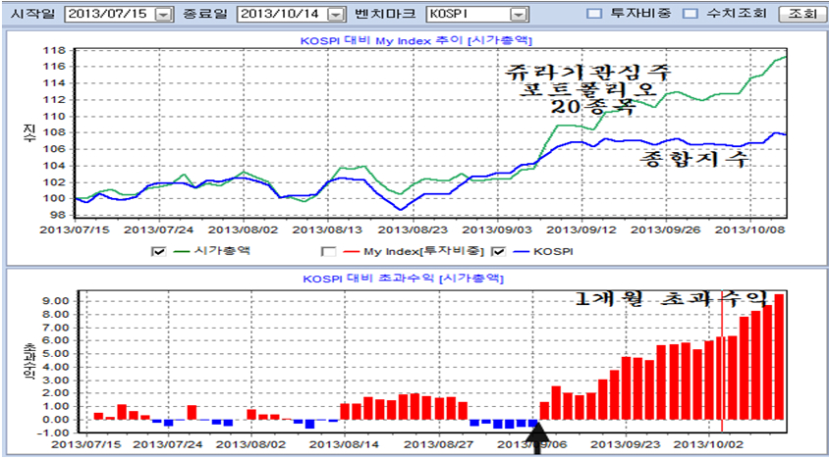This screenshot has height=458, width=829.
Task: Click the start date field showing 2013/07/15
Action: coord(107,15)
